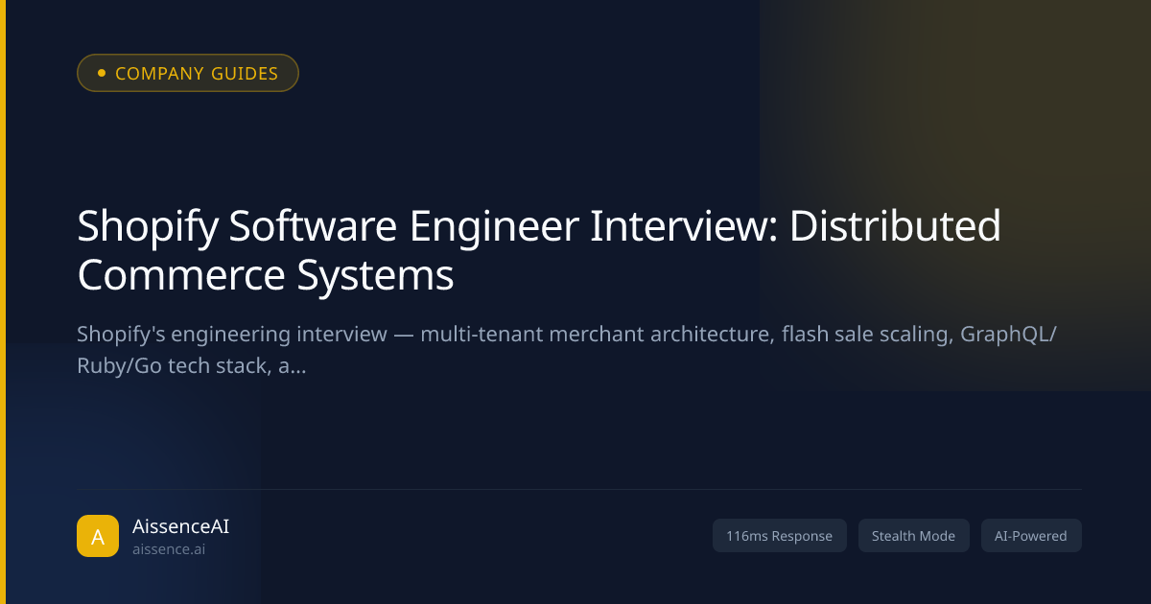Click the AI-Powered tag

tap(1031, 536)
